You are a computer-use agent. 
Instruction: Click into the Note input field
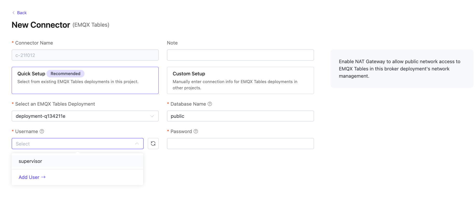click(240, 55)
